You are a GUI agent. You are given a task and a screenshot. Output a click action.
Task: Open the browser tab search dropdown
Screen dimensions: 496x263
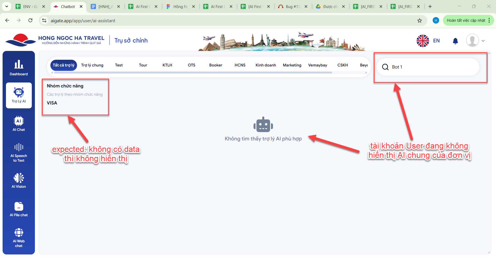tap(7, 6)
